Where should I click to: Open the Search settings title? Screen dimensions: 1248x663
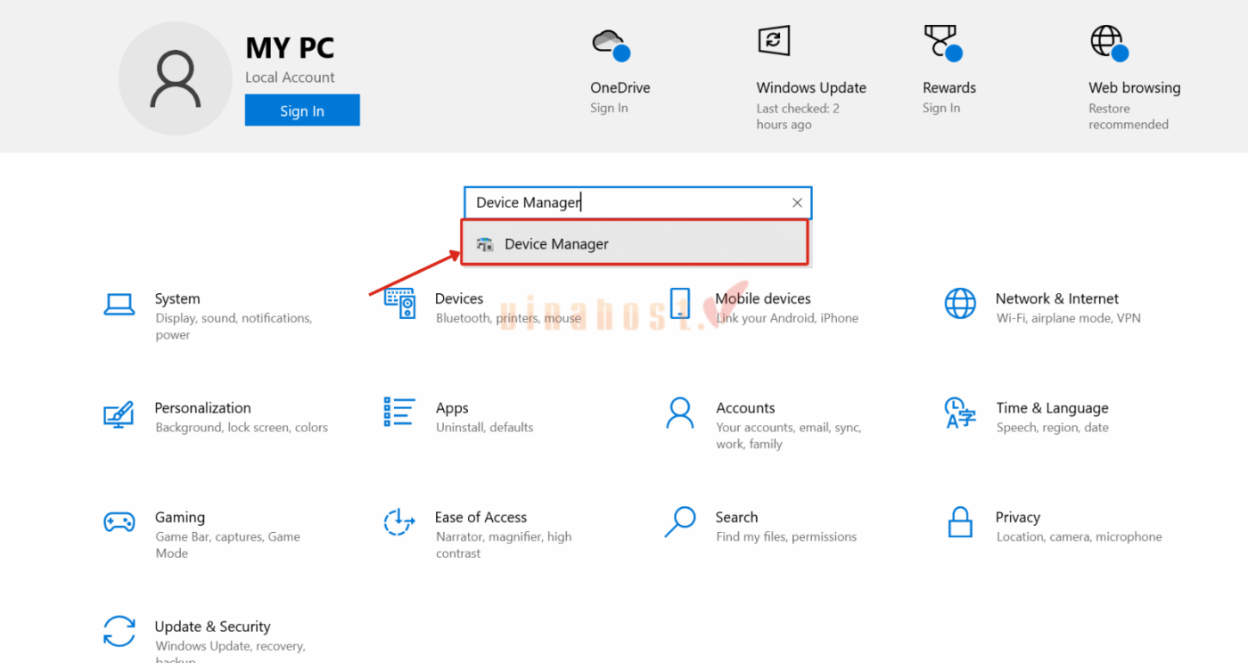(x=736, y=518)
